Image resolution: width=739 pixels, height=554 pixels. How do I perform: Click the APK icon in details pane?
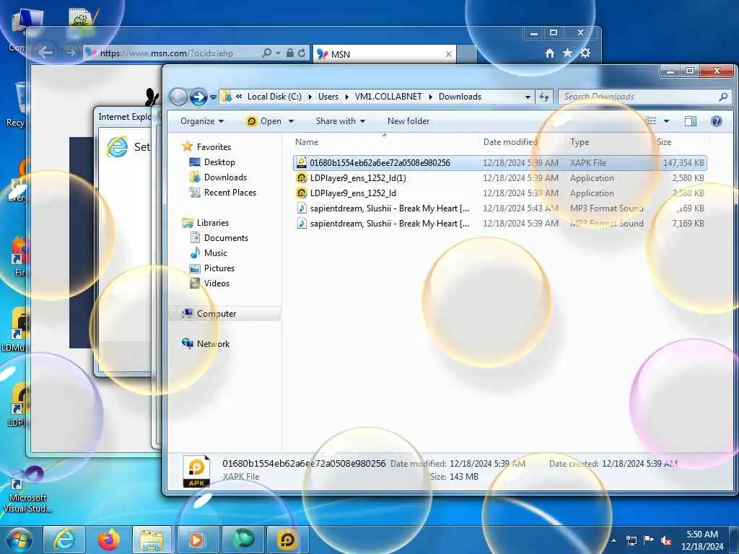pos(196,470)
